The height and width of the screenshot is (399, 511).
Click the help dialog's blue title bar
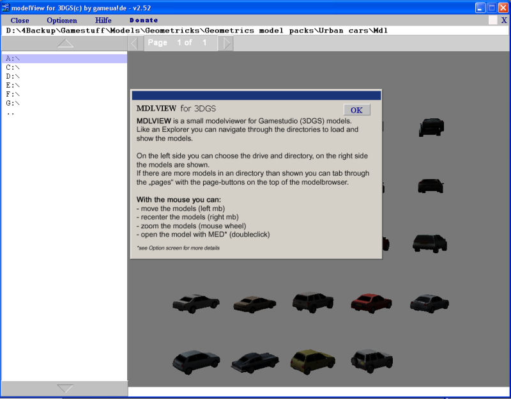pyautogui.click(x=256, y=95)
